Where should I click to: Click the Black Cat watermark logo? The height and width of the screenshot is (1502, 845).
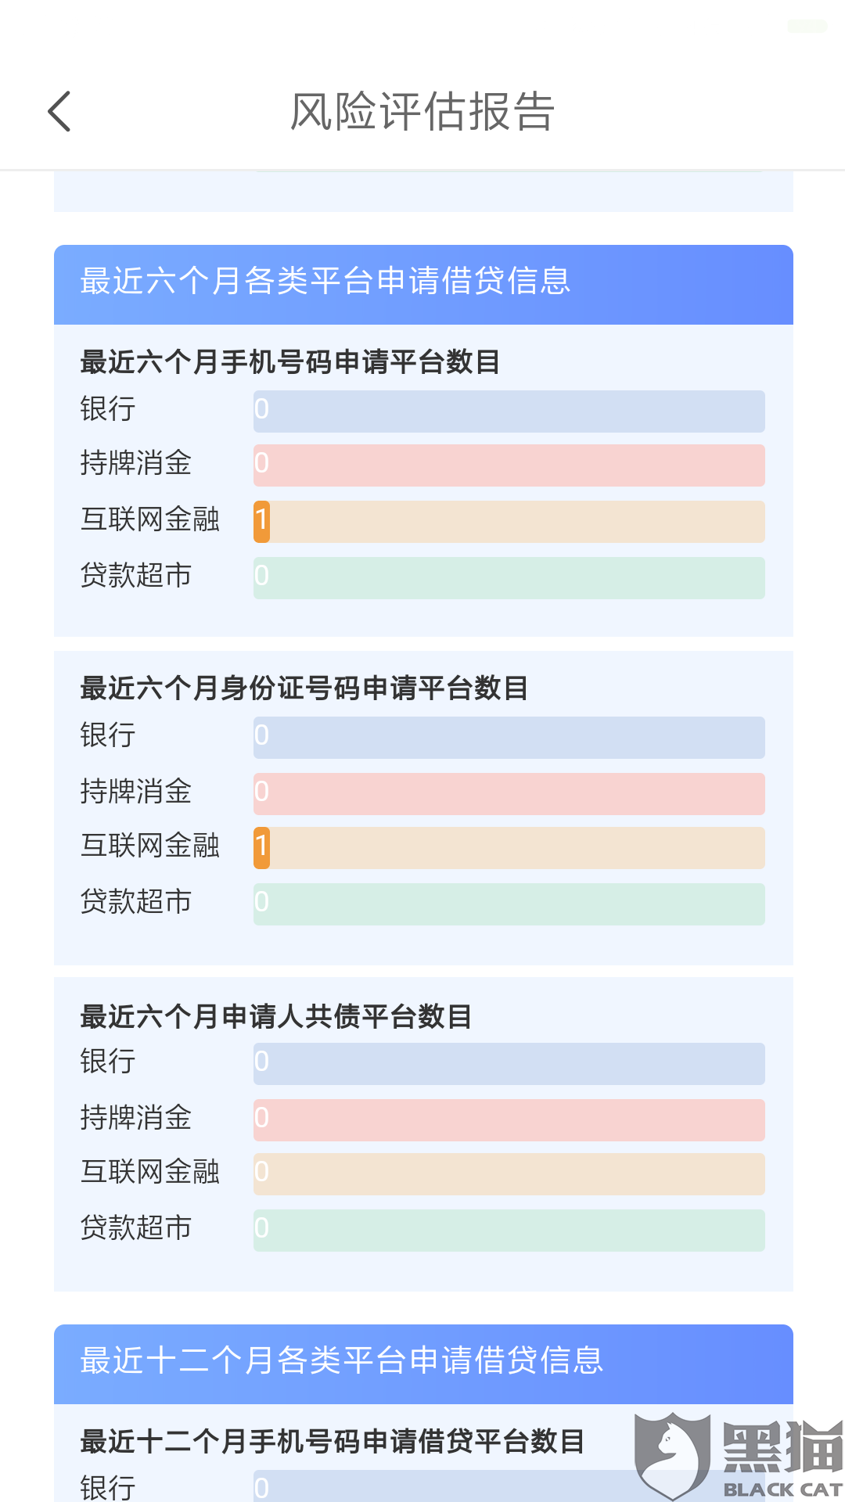(x=738, y=1457)
